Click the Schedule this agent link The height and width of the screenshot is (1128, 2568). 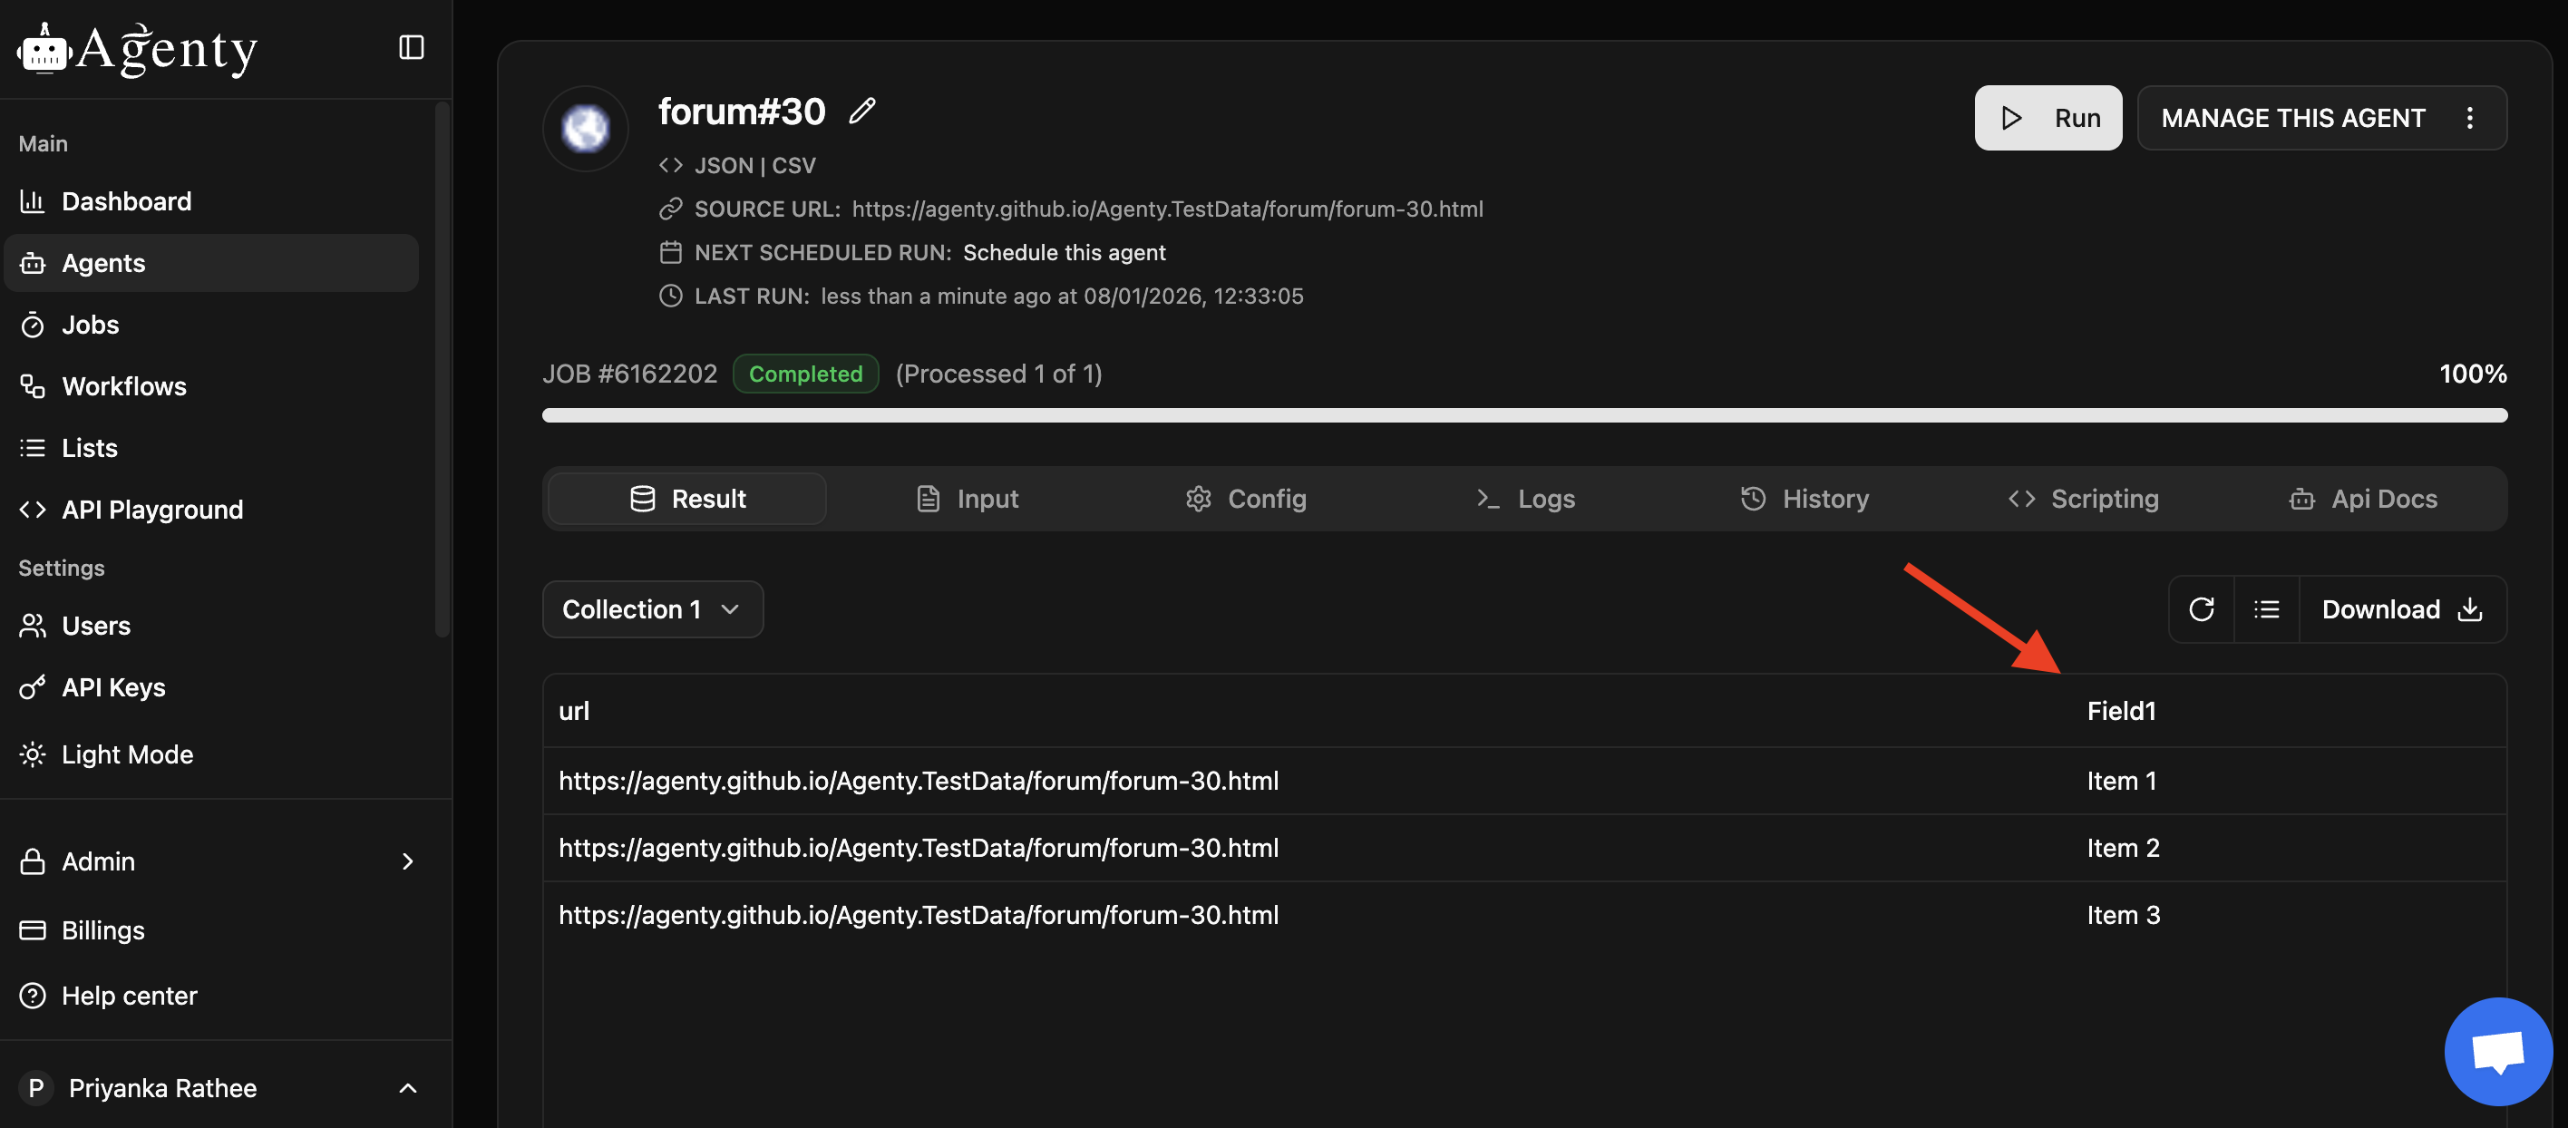tap(1064, 252)
